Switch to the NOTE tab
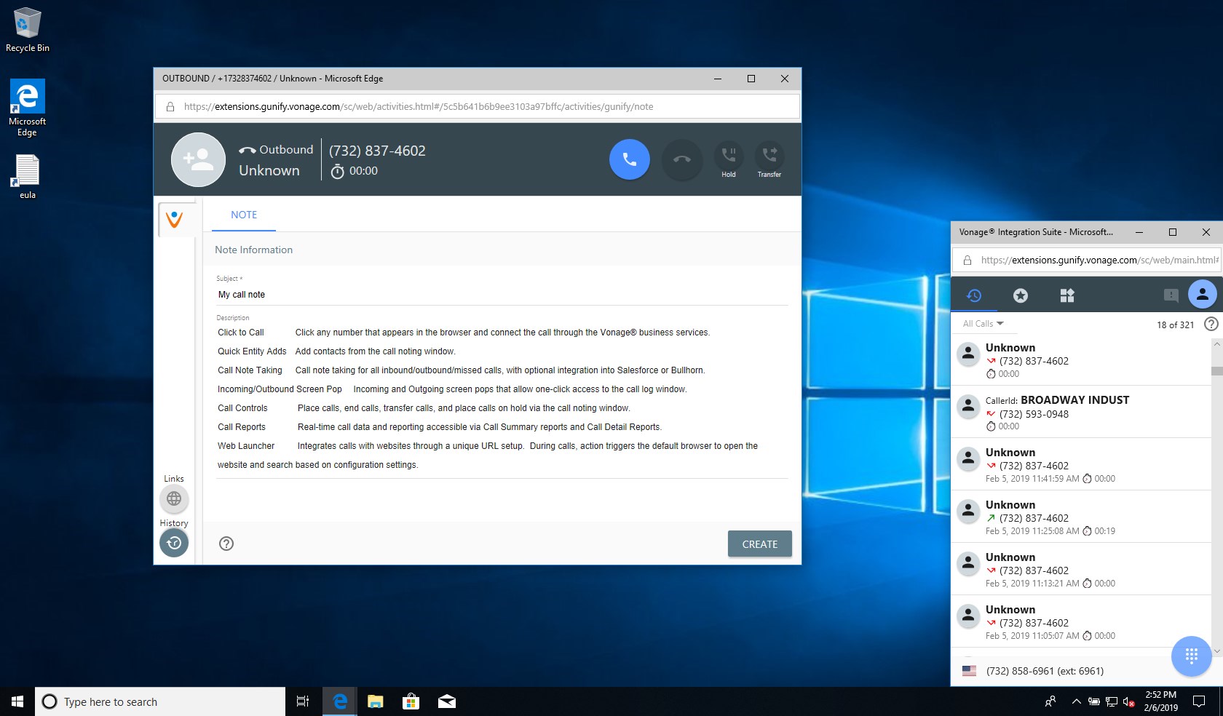1223x716 pixels. coord(244,215)
